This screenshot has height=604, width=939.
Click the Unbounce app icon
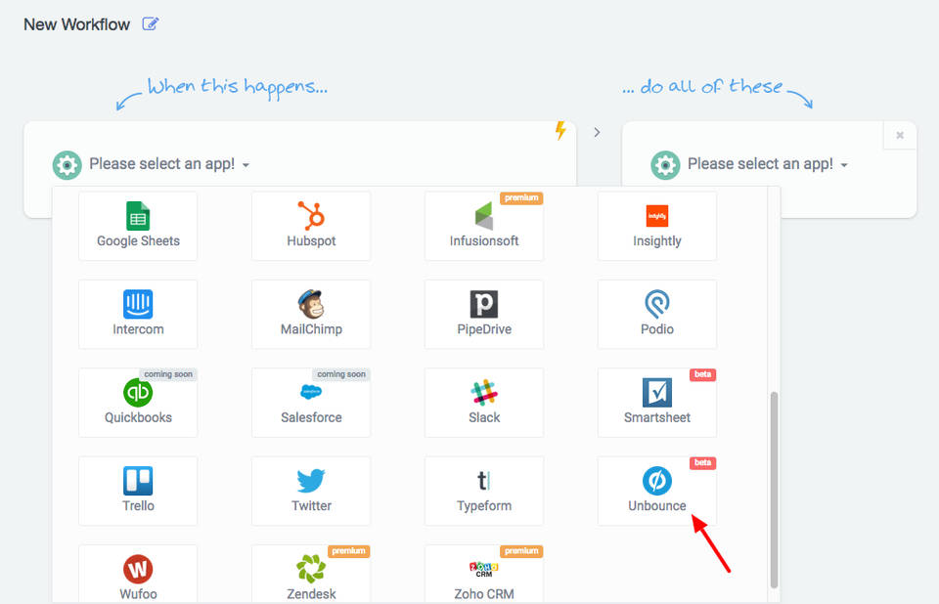[x=657, y=481]
